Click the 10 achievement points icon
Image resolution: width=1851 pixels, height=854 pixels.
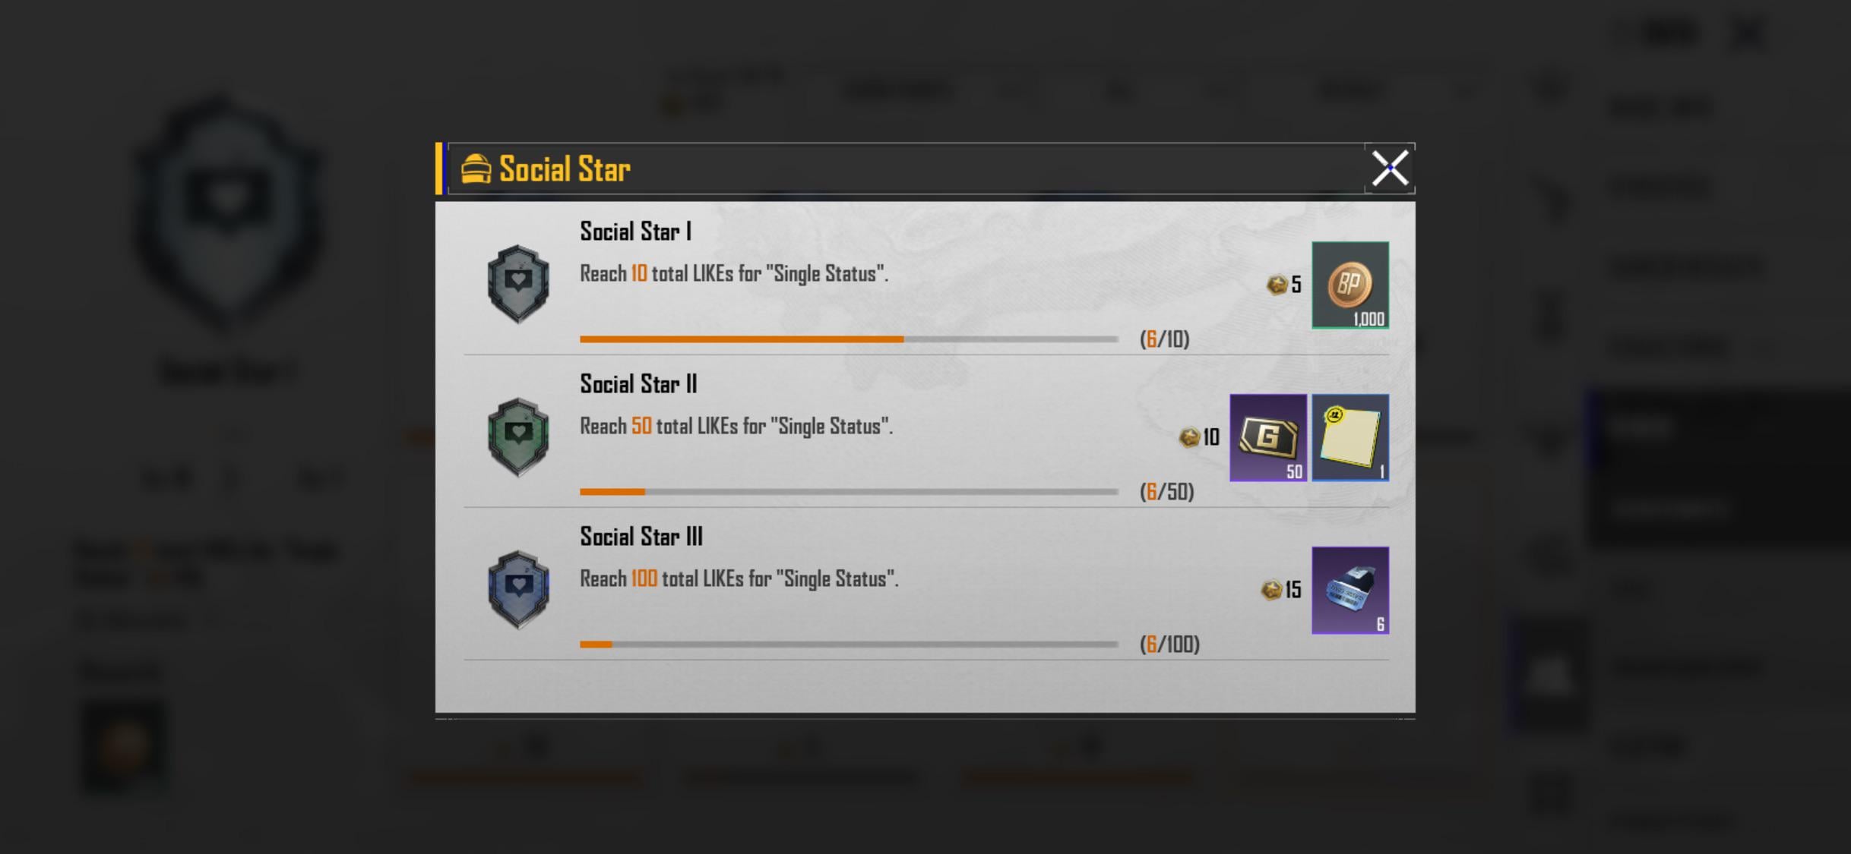pos(1189,437)
